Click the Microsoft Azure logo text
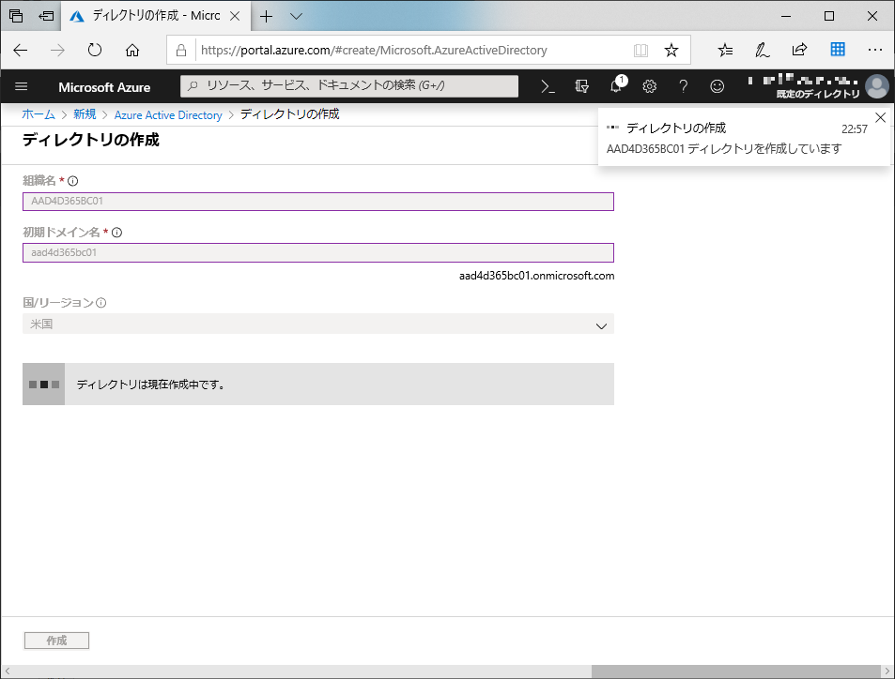This screenshot has height=679, width=895. click(x=104, y=87)
